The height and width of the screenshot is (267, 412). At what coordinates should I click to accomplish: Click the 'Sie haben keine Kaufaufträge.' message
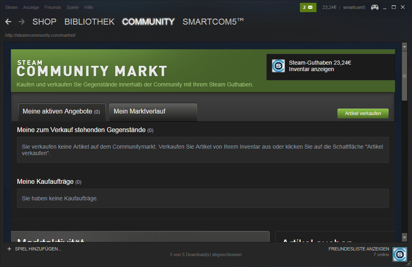[60, 199]
